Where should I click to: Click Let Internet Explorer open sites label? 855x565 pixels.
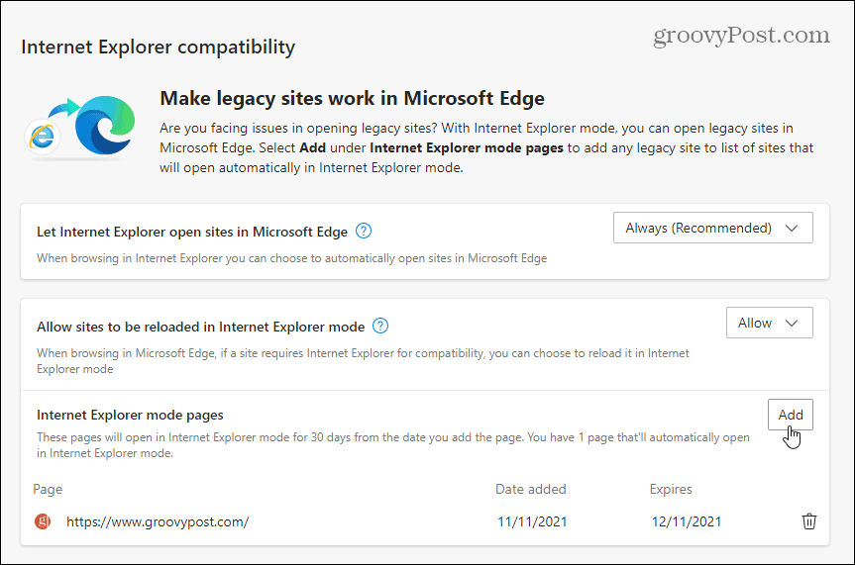(x=192, y=232)
